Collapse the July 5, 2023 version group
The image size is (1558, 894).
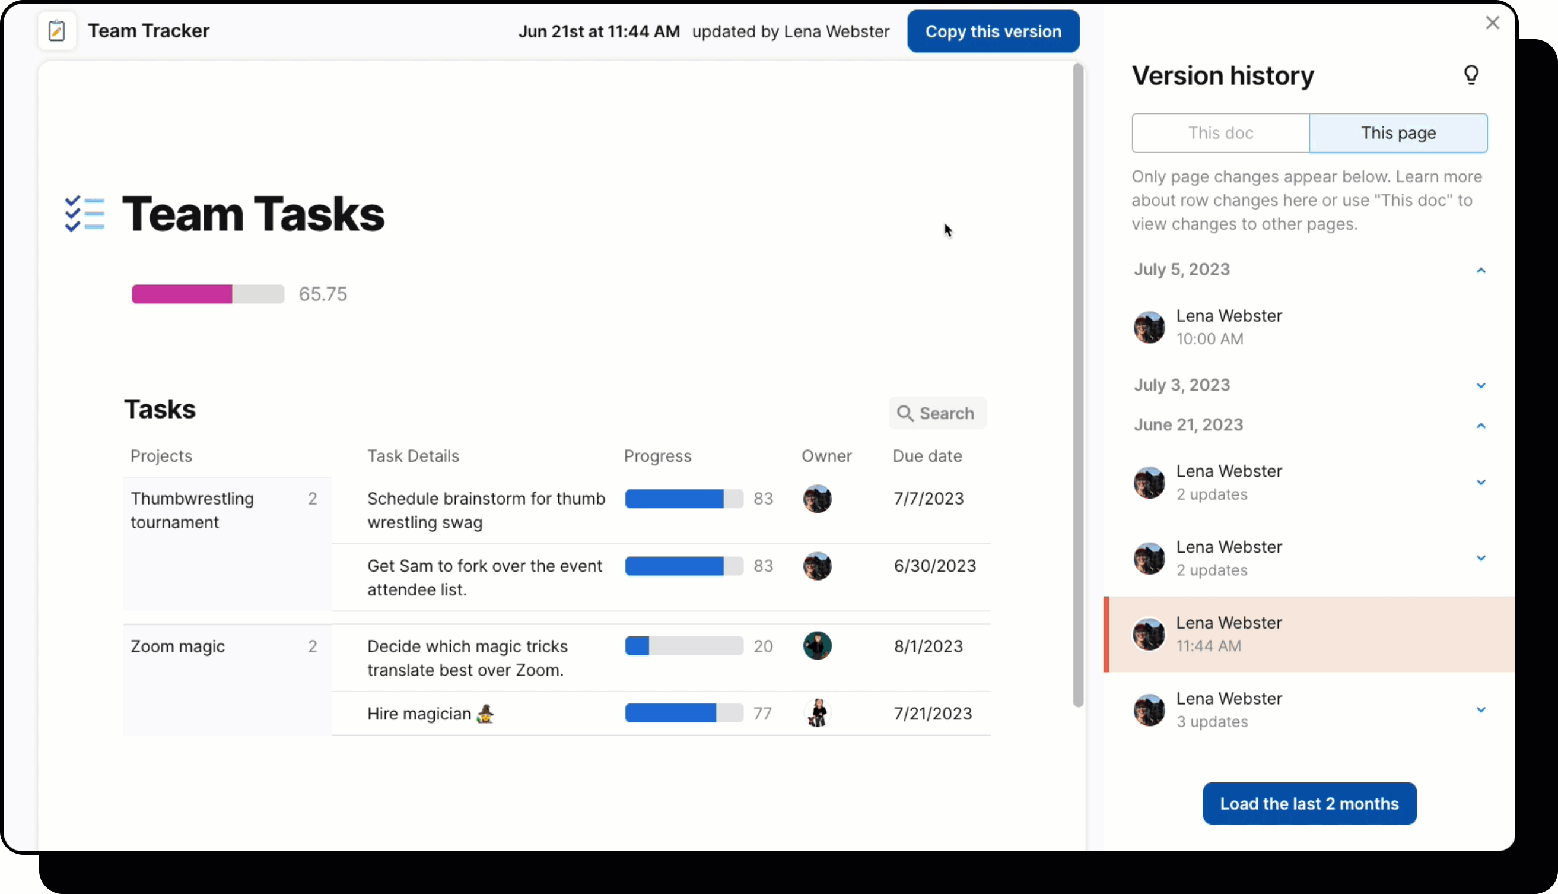1481,270
